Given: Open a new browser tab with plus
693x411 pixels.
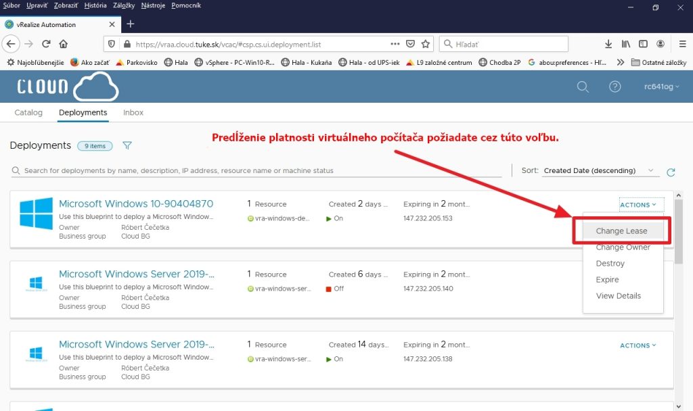Looking at the screenshot, I should (131, 24).
